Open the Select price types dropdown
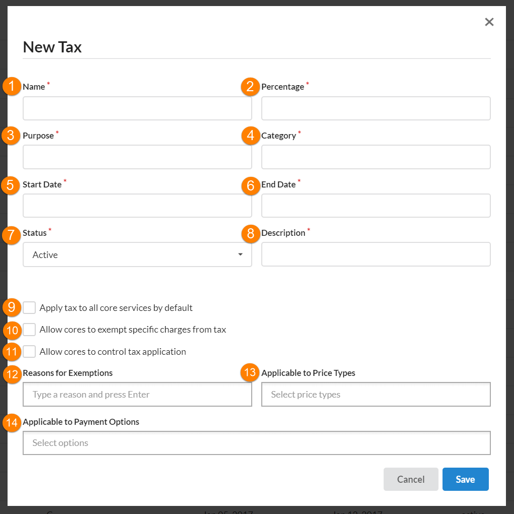Image resolution: width=514 pixels, height=514 pixels. (376, 395)
